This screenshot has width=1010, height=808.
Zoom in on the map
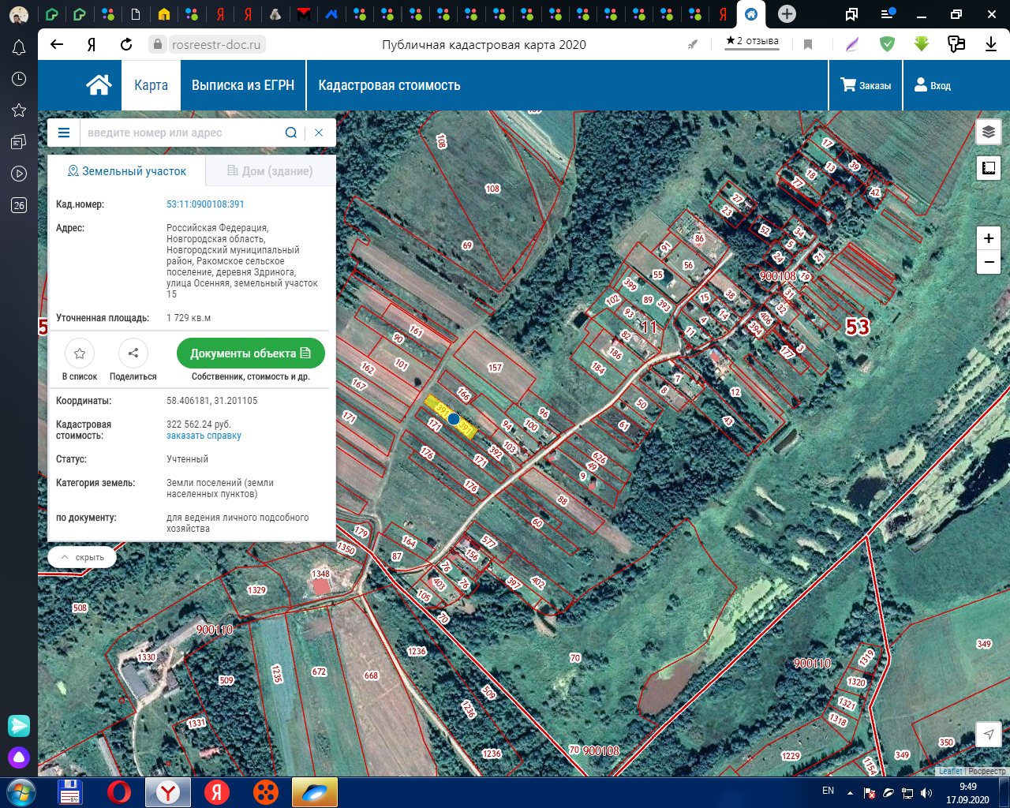coord(989,238)
